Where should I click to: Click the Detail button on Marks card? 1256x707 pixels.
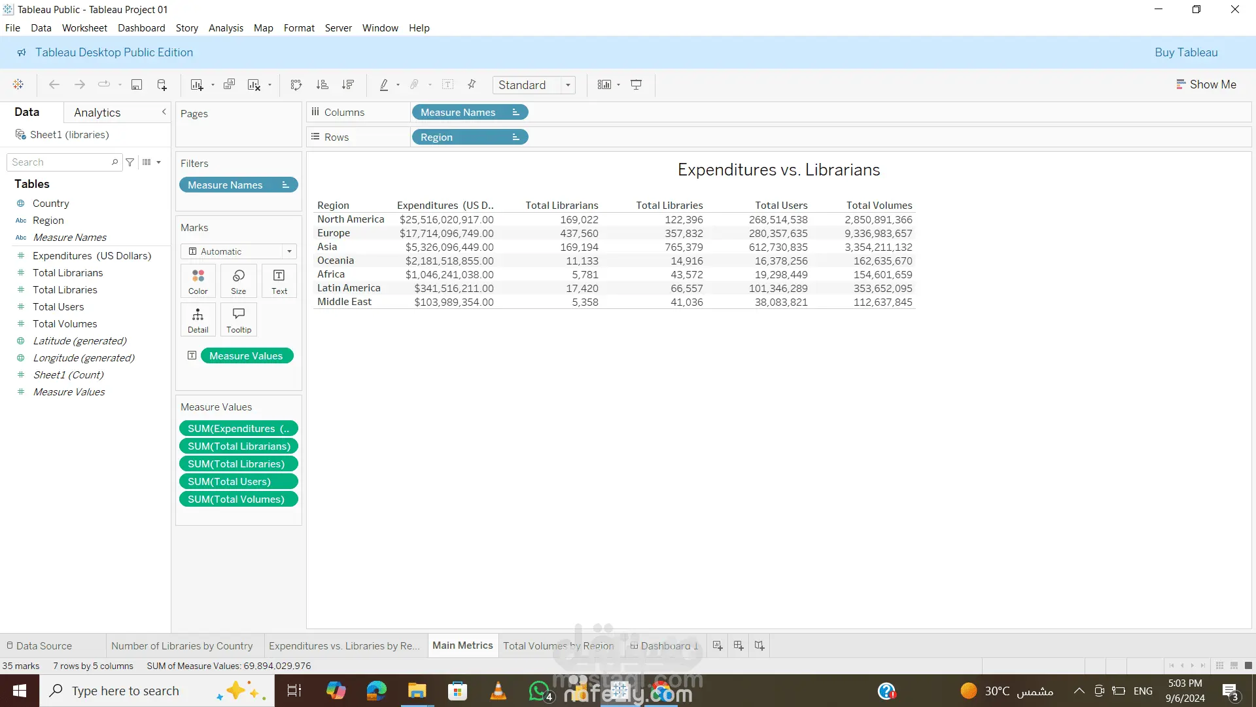(x=198, y=320)
